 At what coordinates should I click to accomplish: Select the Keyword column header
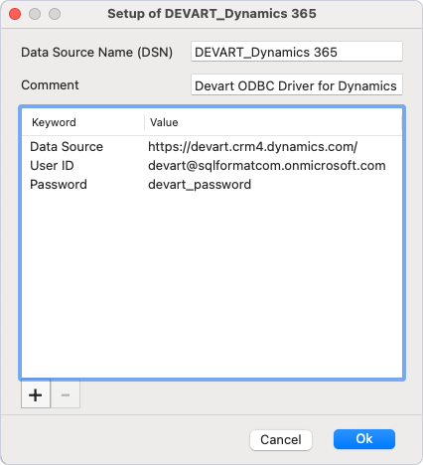54,122
